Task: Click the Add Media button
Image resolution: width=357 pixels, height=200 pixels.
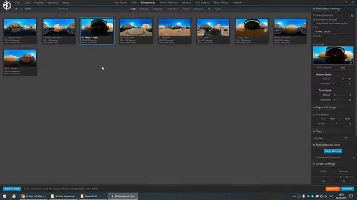Action: pyautogui.click(x=12, y=189)
